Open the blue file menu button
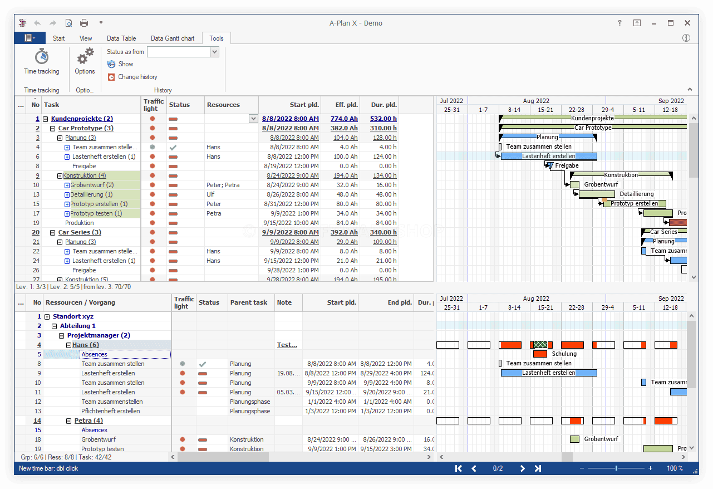 pyautogui.click(x=30, y=38)
